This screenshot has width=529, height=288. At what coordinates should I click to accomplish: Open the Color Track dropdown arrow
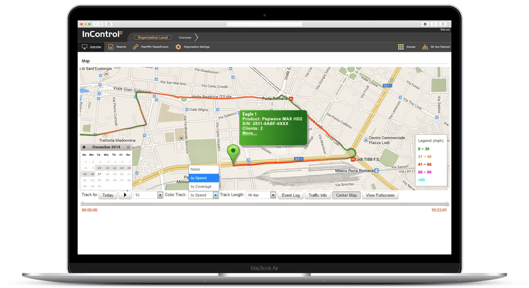215,195
